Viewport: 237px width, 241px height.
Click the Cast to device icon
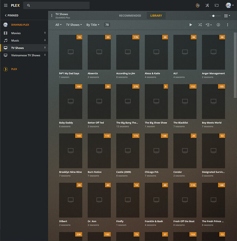click(217, 6)
